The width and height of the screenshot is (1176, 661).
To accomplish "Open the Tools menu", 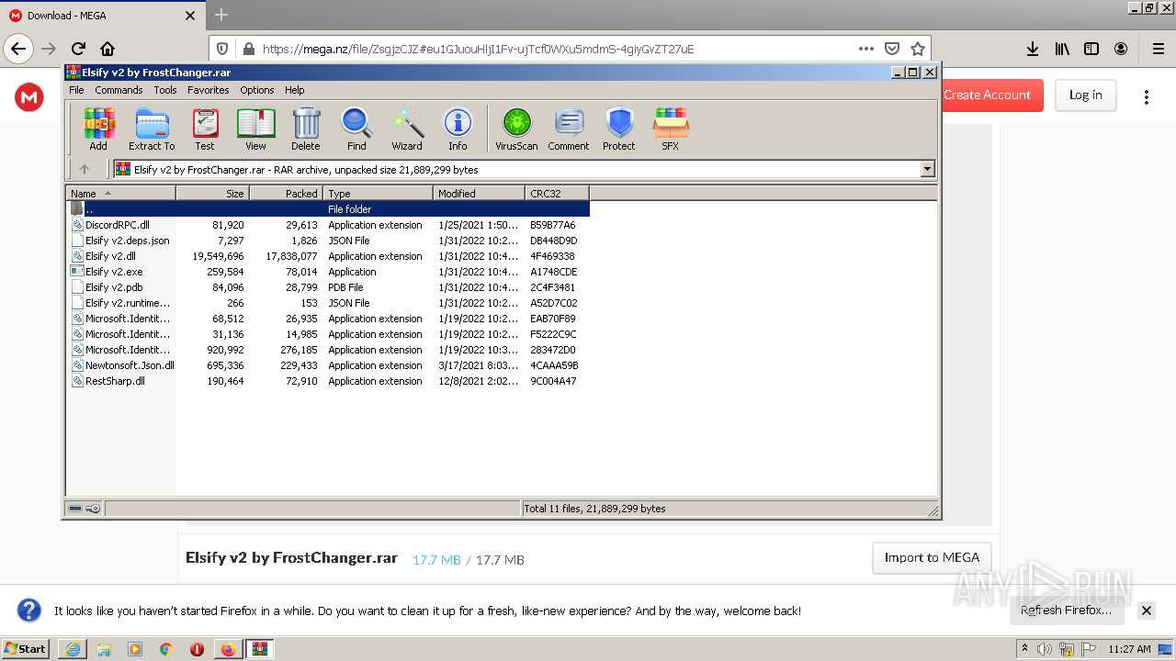I will (165, 90).
